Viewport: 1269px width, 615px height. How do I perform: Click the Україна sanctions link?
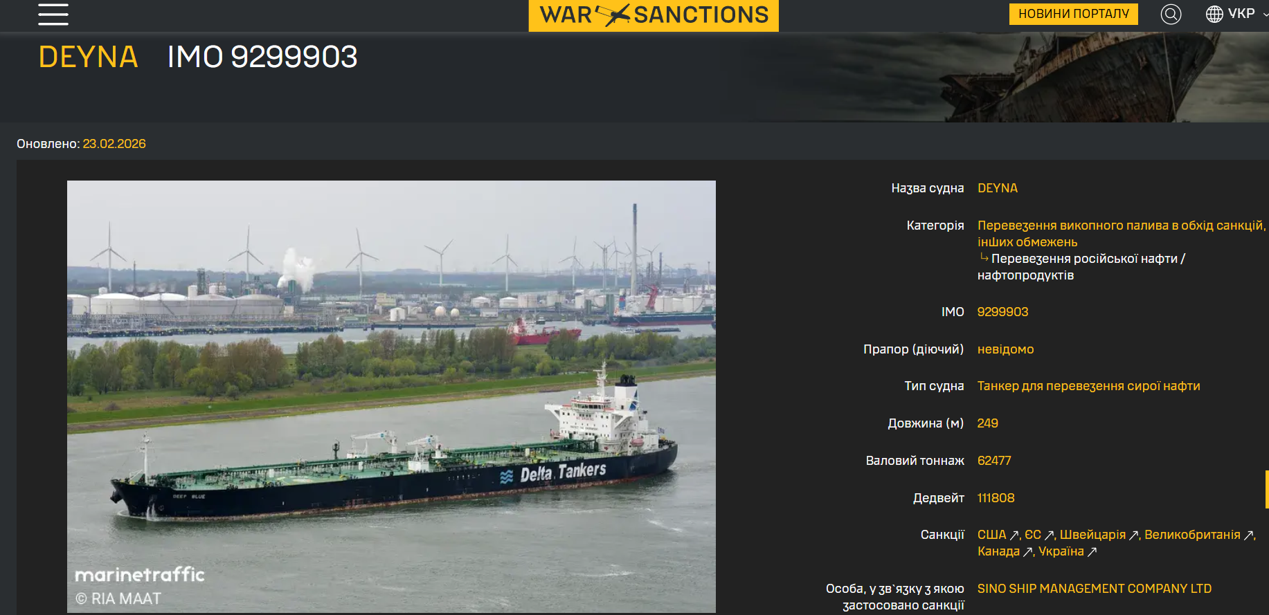pyautogui.click(x=1061, y=551)
